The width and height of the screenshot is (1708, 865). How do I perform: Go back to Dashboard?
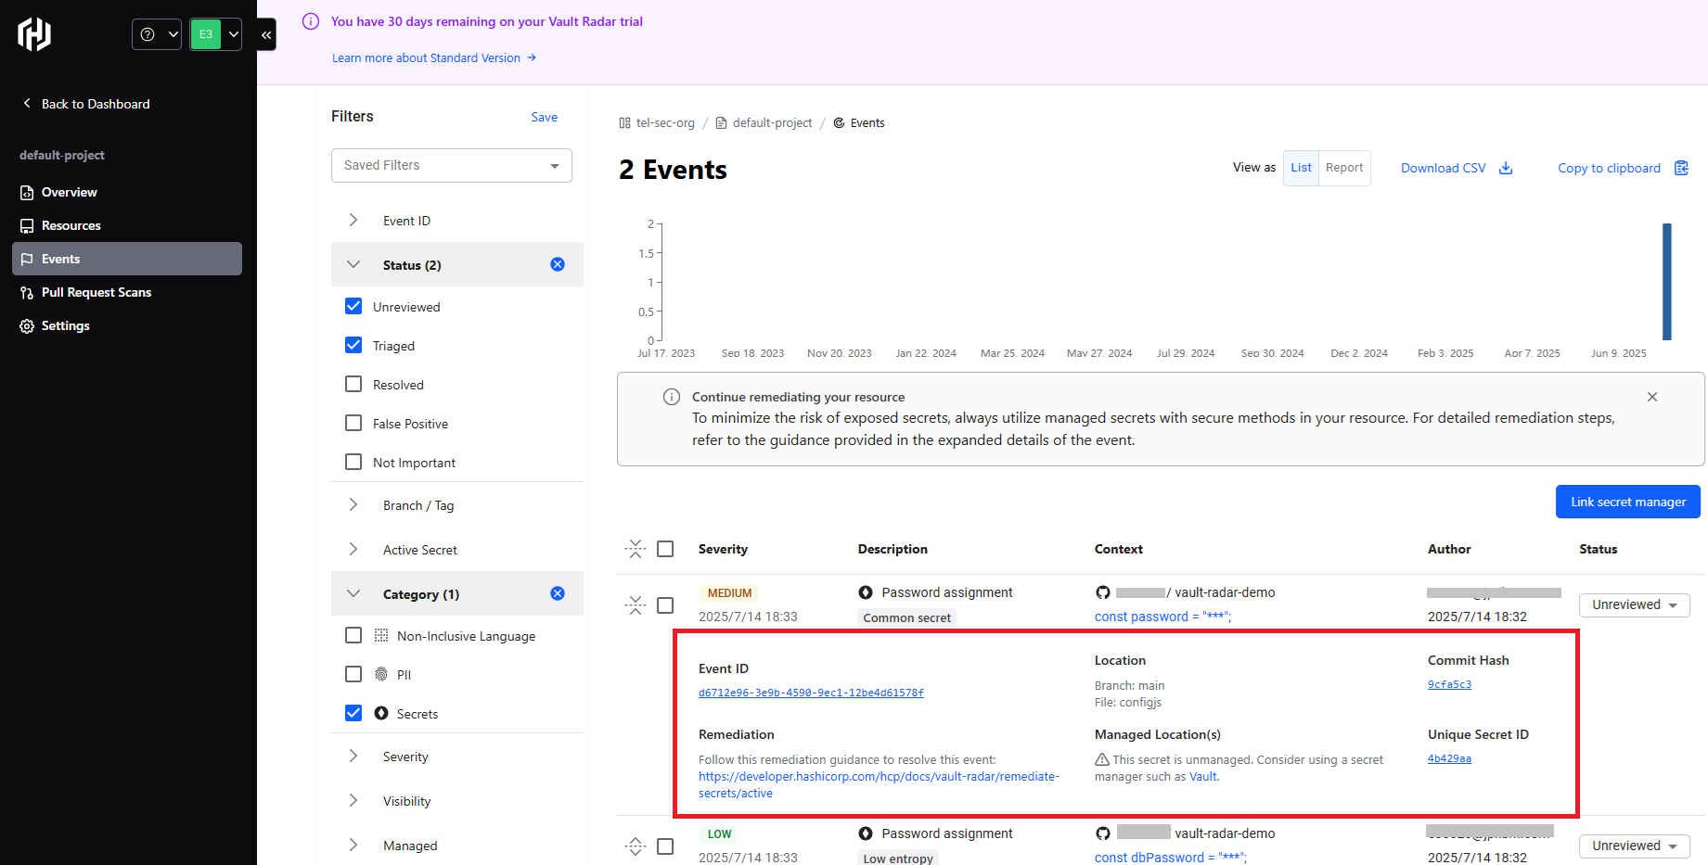tap(86, 104)
